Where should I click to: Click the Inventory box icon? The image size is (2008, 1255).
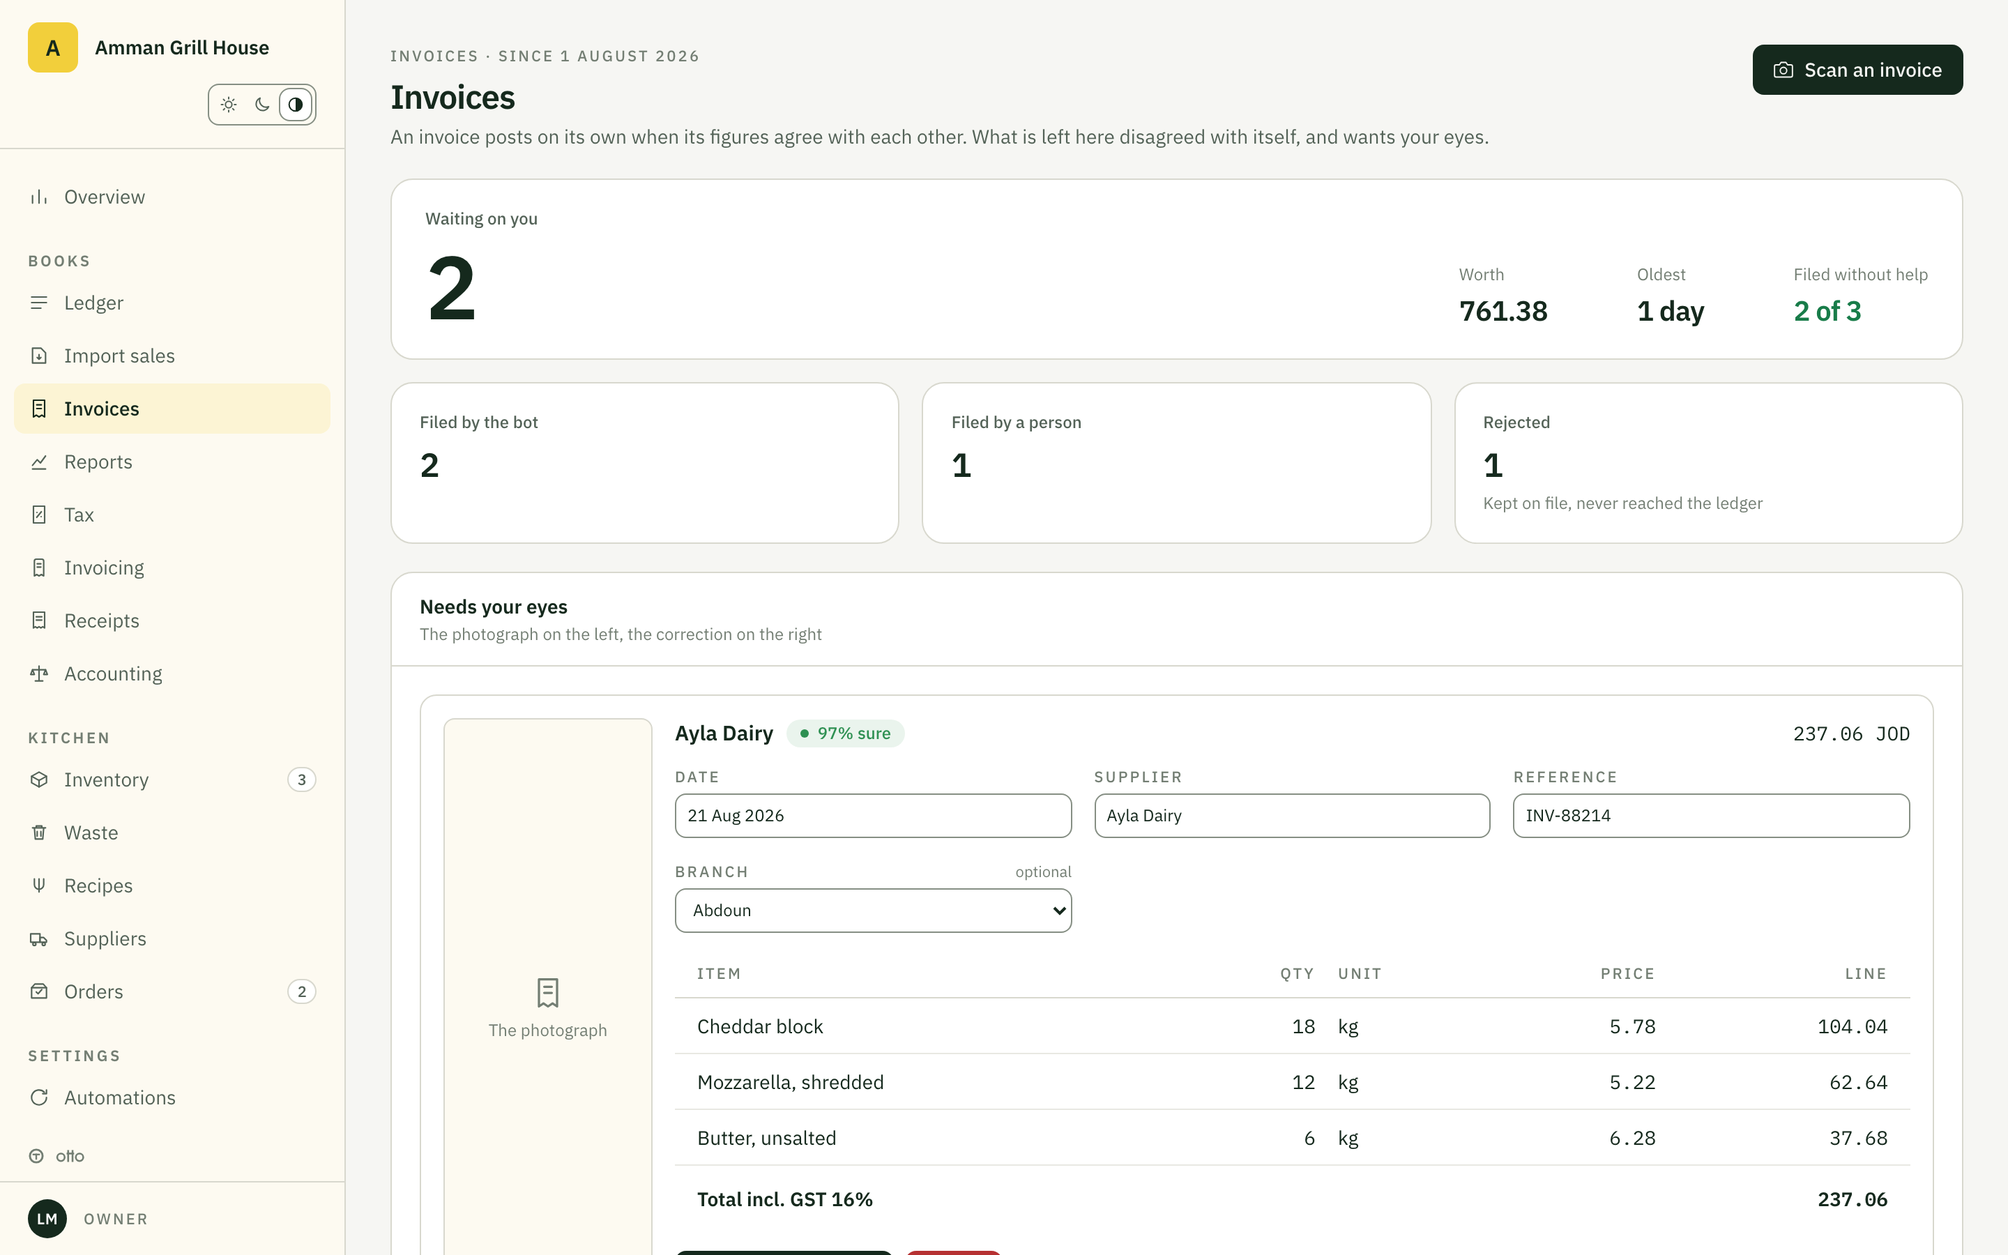pos(39,779)
